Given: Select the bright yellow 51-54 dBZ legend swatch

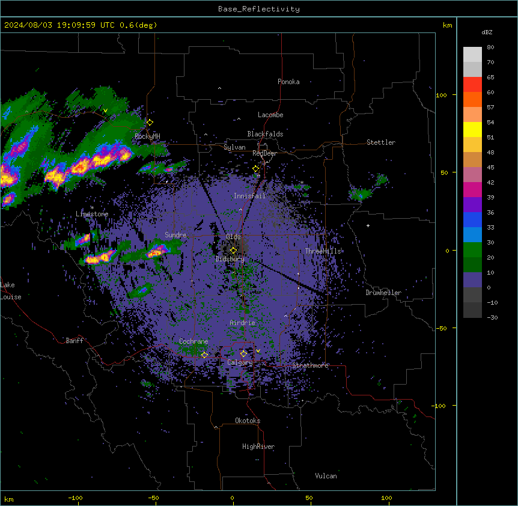Looking at the screenshot, I should point(472,129).
